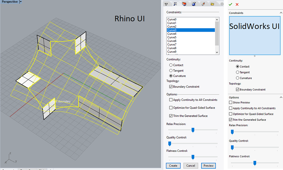Screen dimensions: 283x170
Task: Open the red layers panel tab icon
Action: point(184,4)
